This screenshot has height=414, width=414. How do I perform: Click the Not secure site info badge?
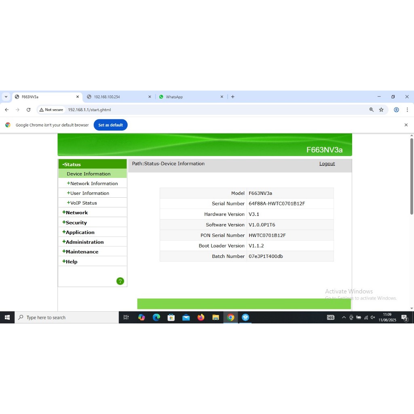coord(51,110)
